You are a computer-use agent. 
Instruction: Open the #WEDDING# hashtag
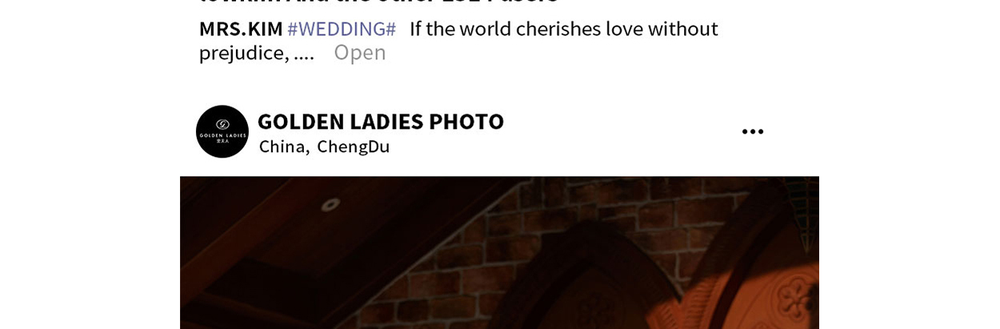click(342, 29)
